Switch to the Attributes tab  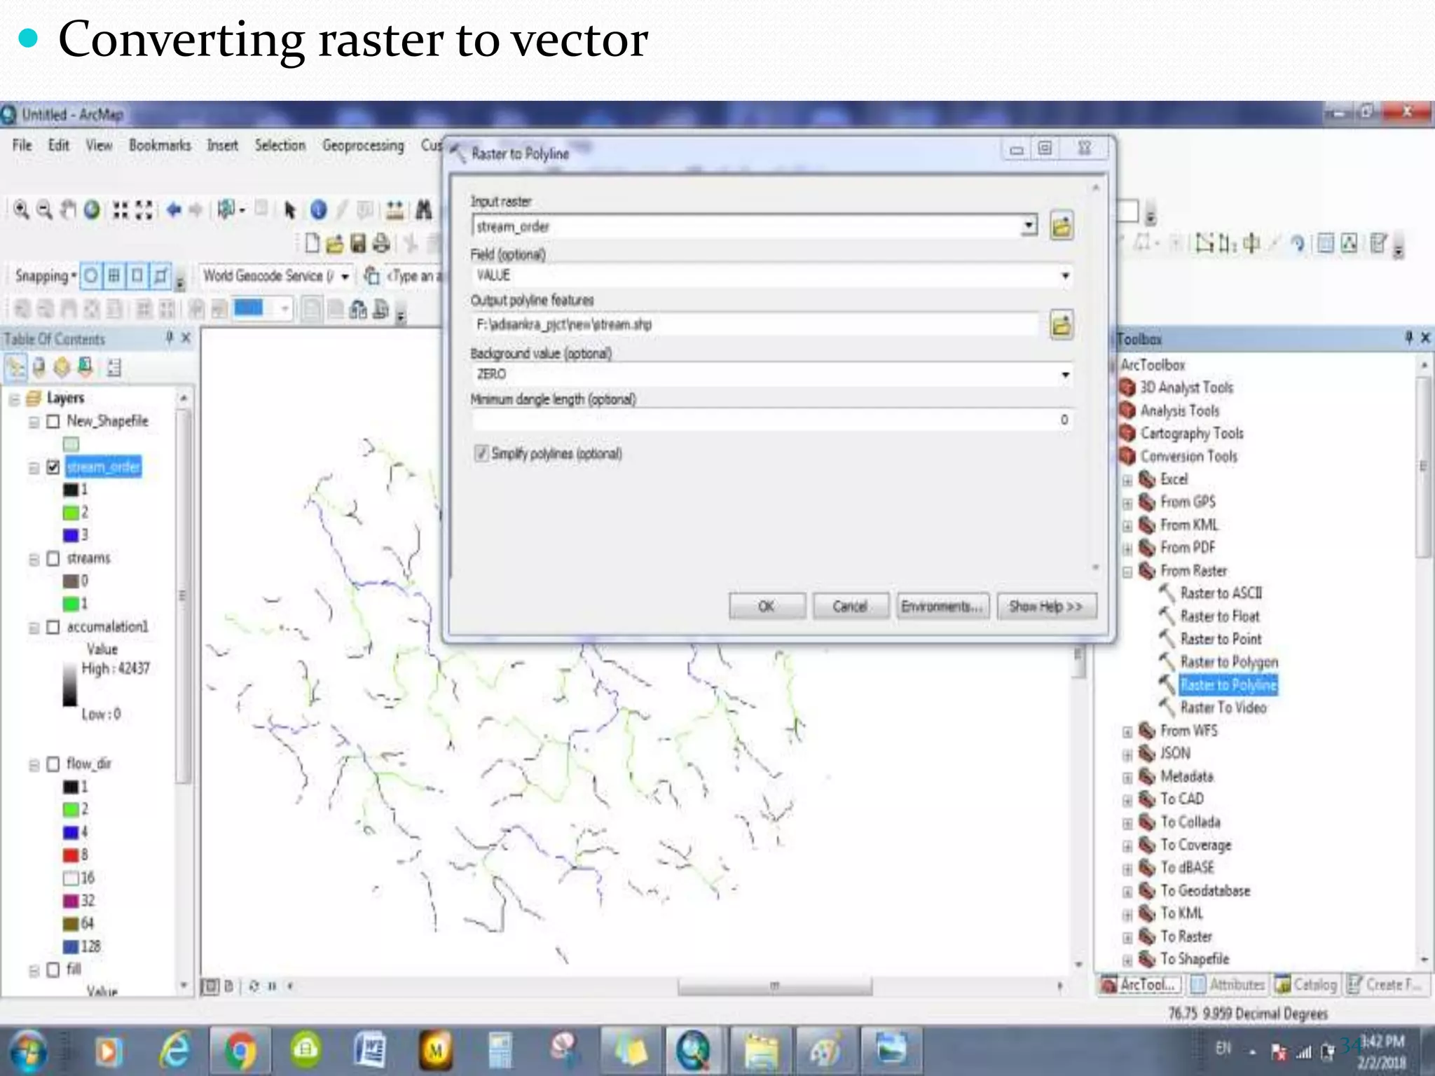tap(1228, 985)
